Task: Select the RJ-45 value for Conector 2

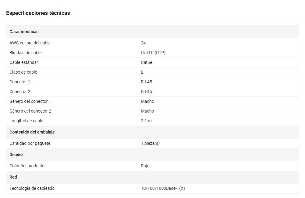Action: 146,92
